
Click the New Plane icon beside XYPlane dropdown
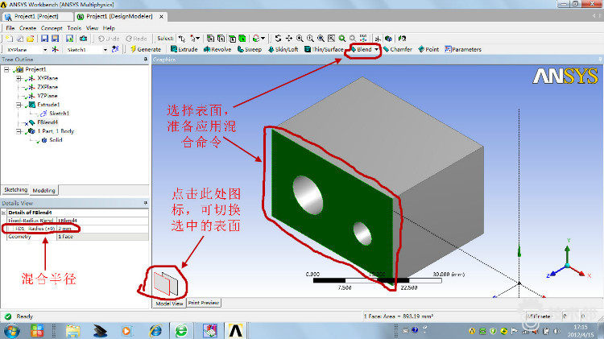(55, 49)
